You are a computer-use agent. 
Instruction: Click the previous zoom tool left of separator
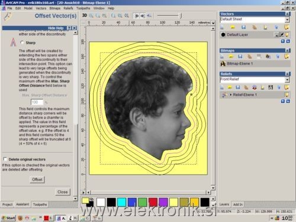[104, 15]
